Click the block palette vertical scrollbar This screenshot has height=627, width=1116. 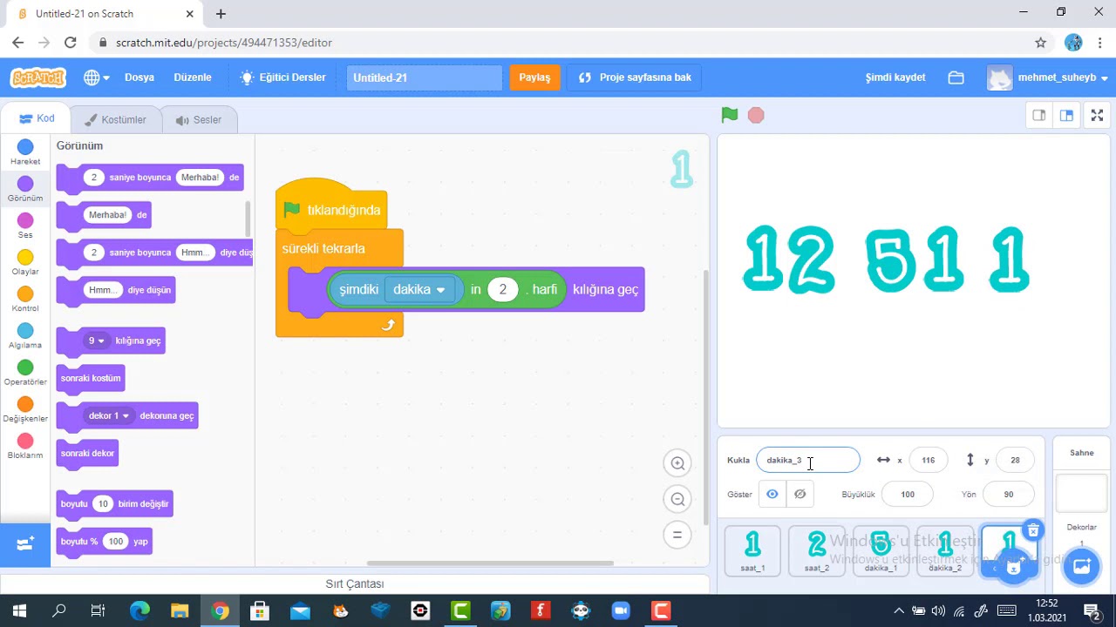click(x=248, y=219)
